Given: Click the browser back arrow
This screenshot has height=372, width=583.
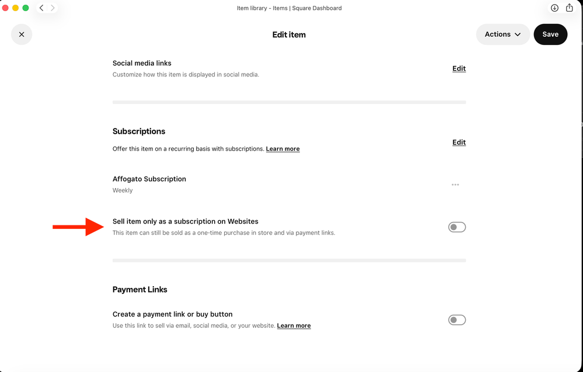Looking at the screenshot, I should pos(41,8).
